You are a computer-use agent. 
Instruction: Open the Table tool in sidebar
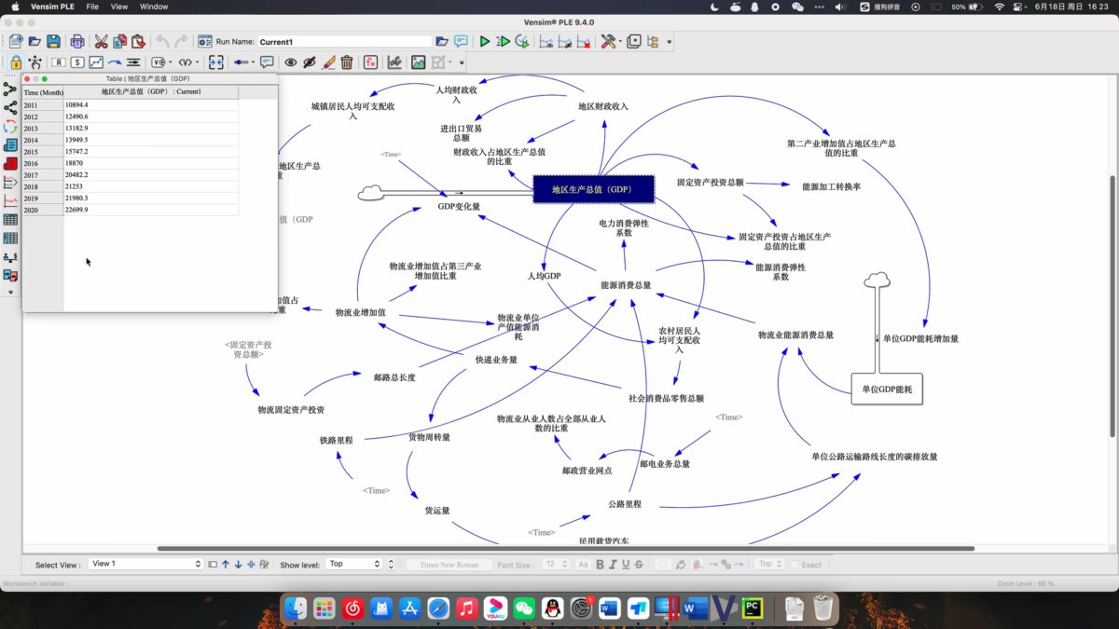10,220
